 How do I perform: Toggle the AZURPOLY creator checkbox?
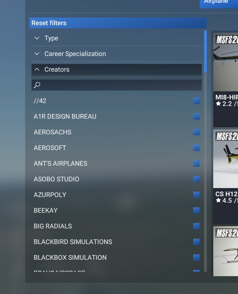coord(196,195)
